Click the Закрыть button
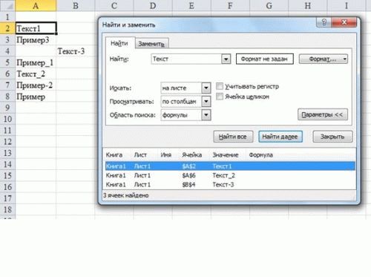This screenshot has width=371, height=277. 332,137
